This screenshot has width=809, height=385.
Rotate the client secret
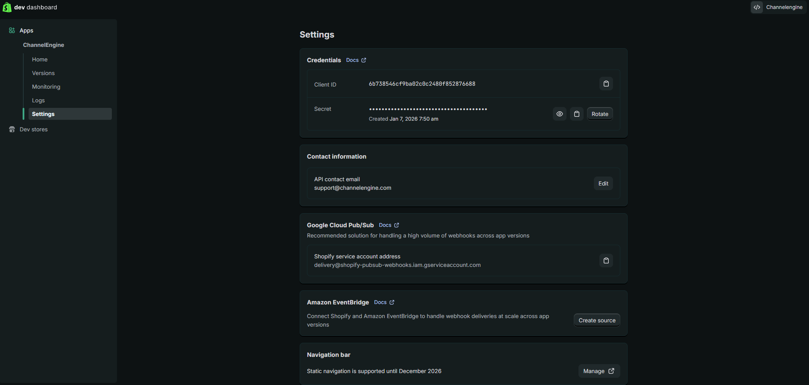600,114
